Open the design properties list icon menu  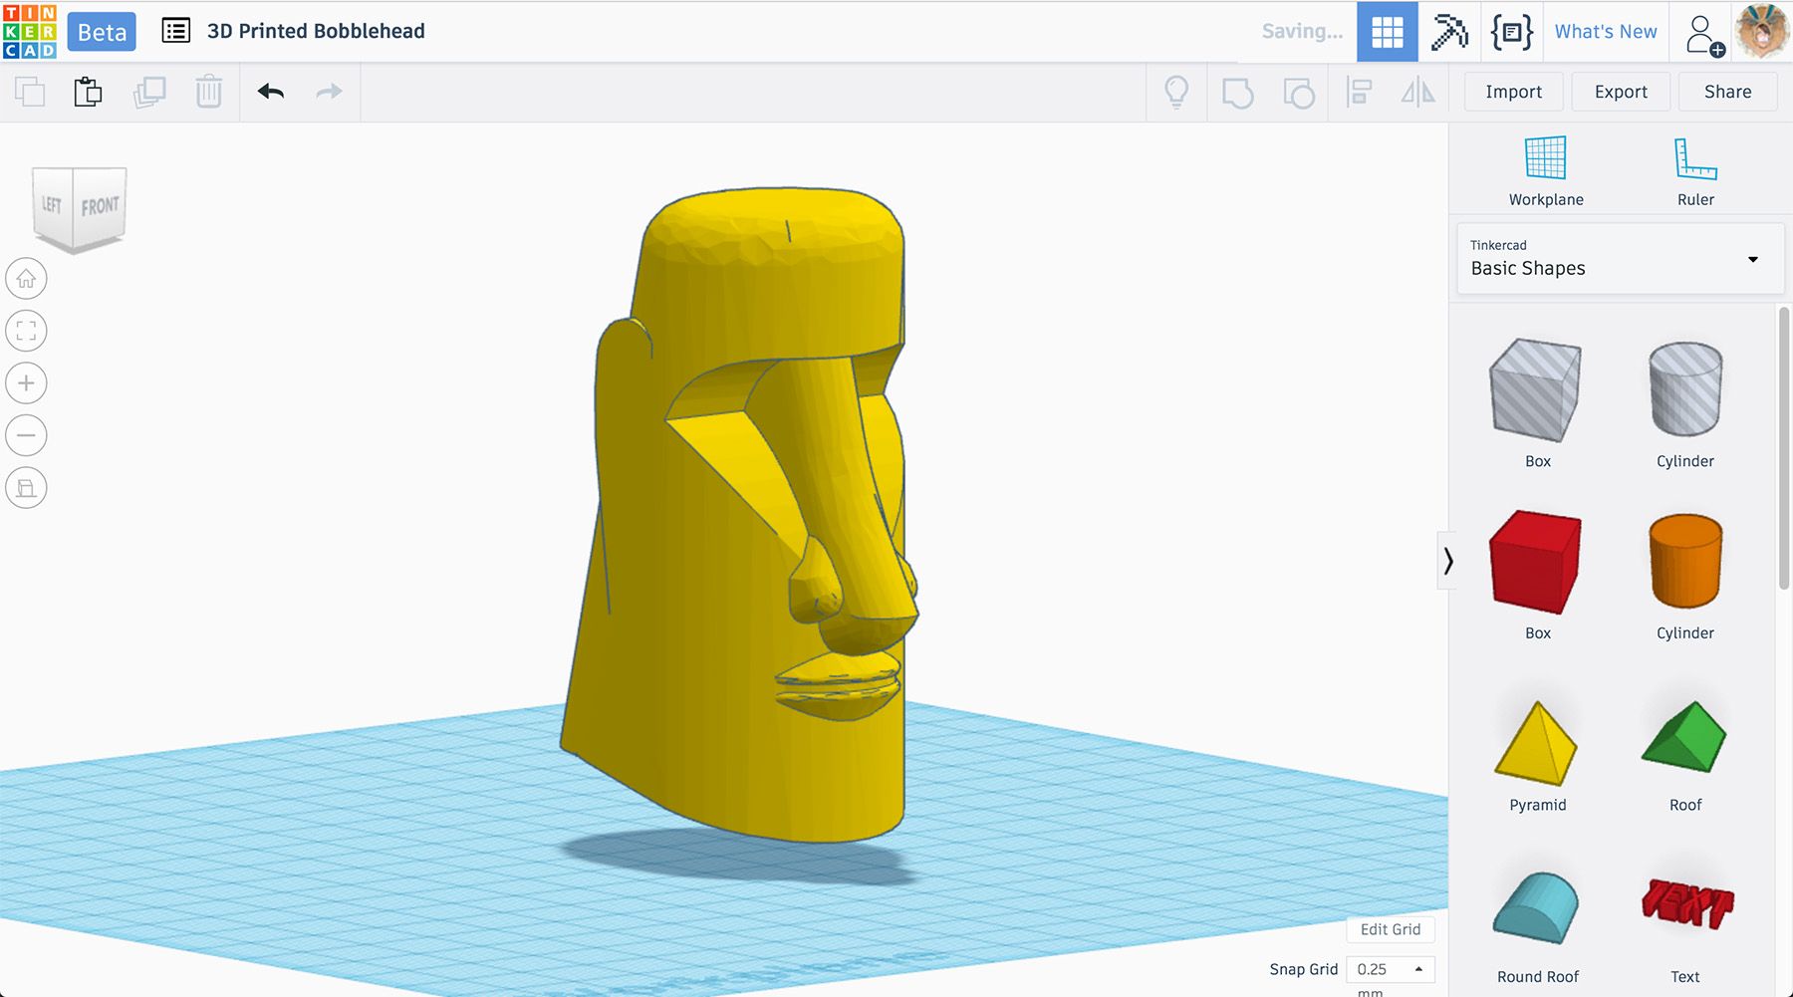click(175, 31)
